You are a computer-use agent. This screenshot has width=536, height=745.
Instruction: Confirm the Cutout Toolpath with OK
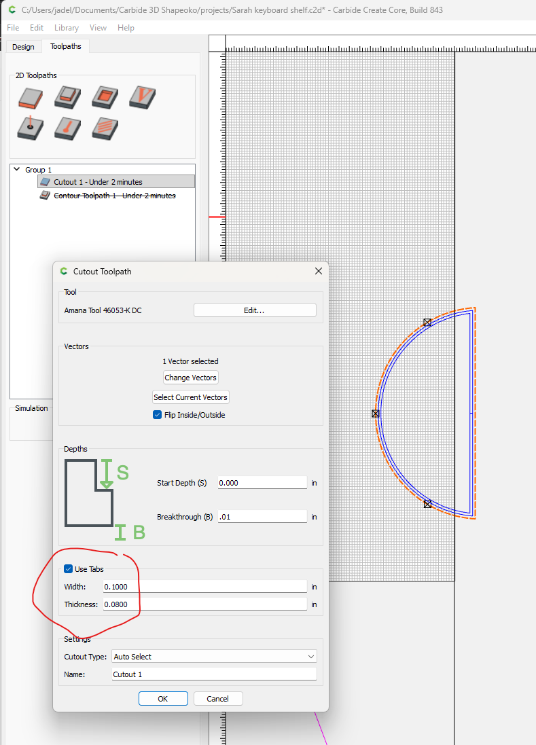tap(163, 698)
